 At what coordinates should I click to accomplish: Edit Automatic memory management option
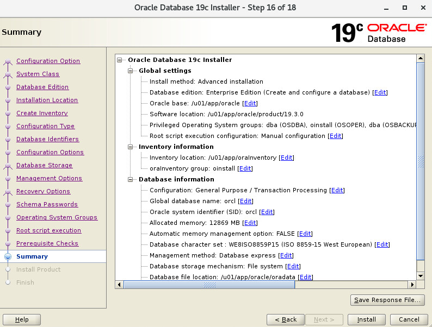click(x=305, y=234)
